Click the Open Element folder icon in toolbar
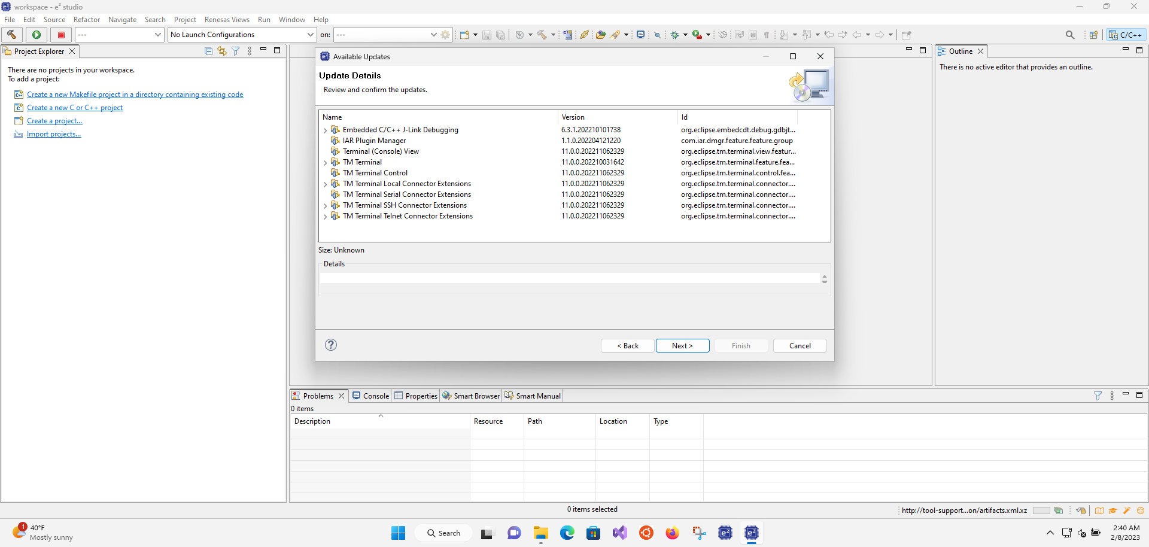Screen dimensions: 1149x547 click(600, 35)
